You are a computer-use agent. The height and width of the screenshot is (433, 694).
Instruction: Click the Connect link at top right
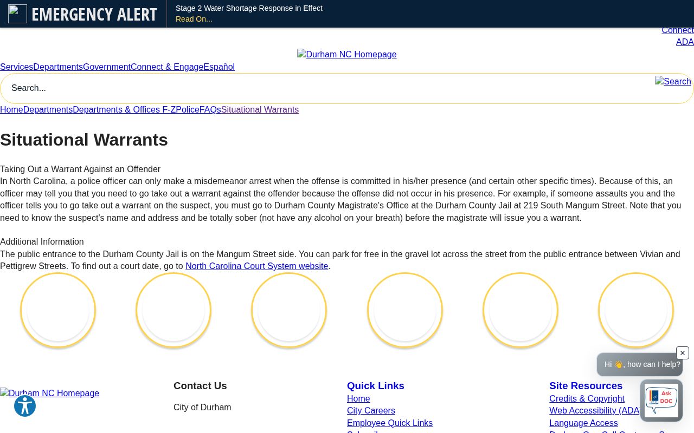click(678, 30)
